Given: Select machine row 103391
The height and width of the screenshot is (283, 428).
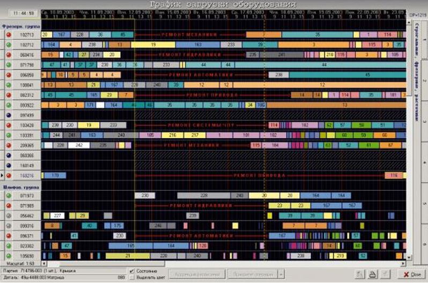Looking at the screenshot, I should (26, 135).
